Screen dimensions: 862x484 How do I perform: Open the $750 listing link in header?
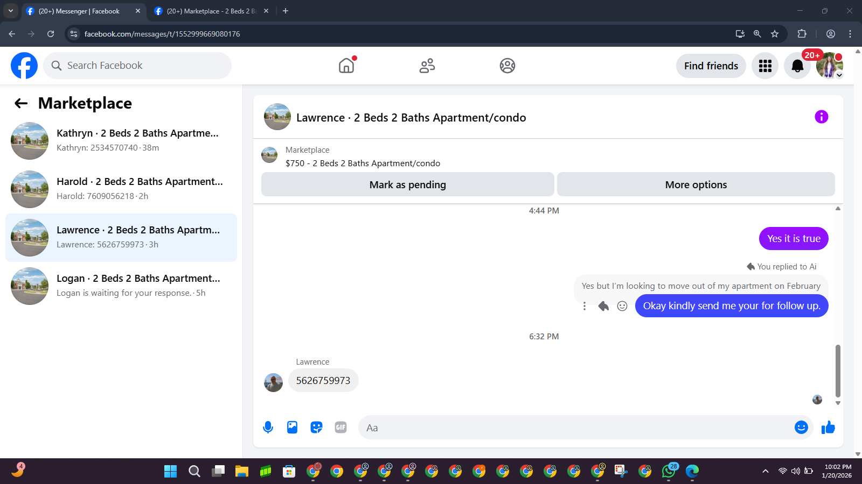[x=363, y=163]
